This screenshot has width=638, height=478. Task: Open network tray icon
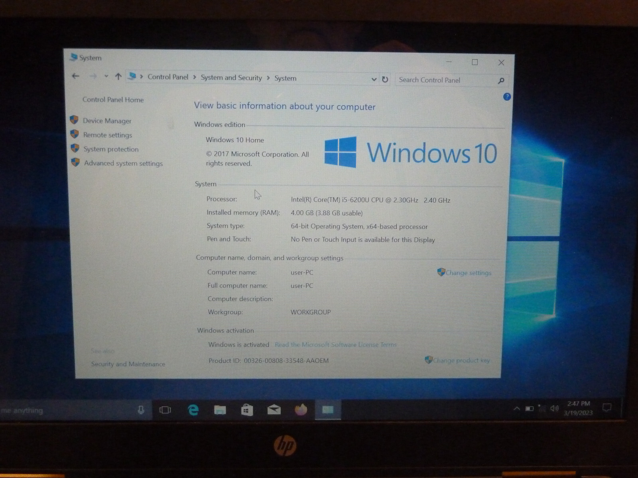coord(542,408)
